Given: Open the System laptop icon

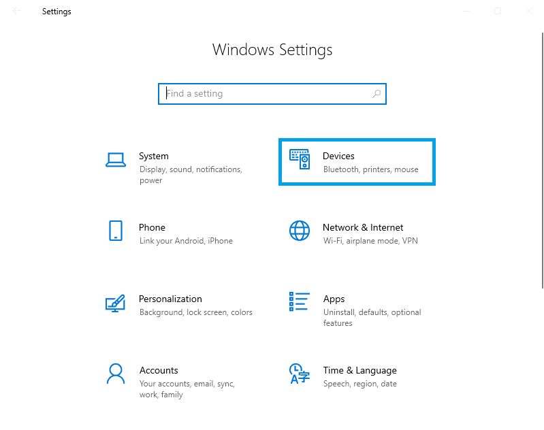Looking at the screenshot, I should 116,160.
